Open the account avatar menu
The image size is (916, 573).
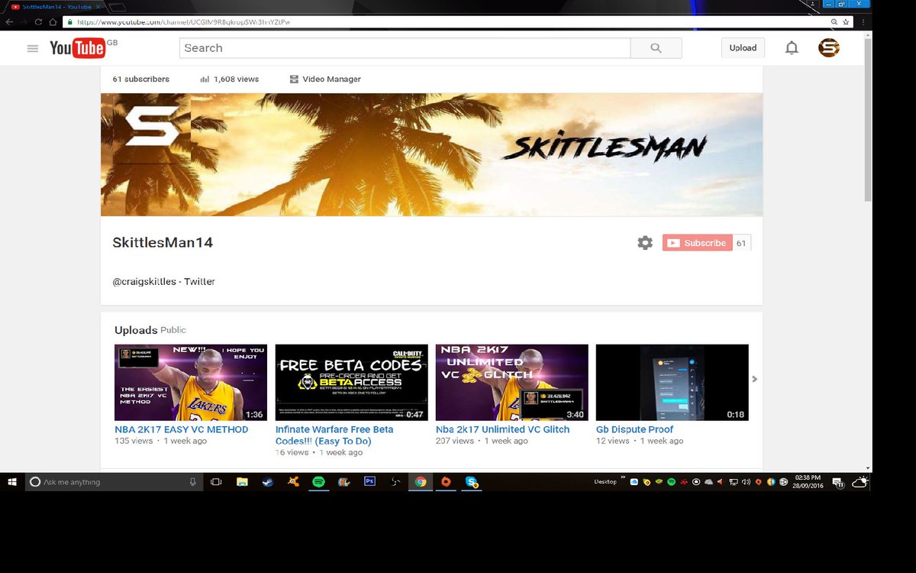point(829,48)
